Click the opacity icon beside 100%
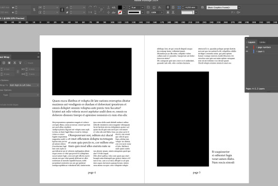The height and width of the screenshot is (186, 278). [x=148, y=12]
